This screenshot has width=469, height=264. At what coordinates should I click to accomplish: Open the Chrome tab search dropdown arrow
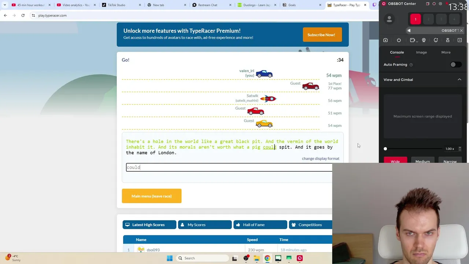5,5
